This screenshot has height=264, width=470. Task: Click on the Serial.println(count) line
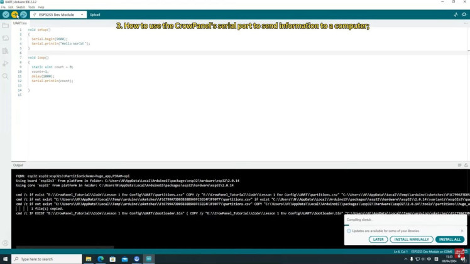[52, 81]
